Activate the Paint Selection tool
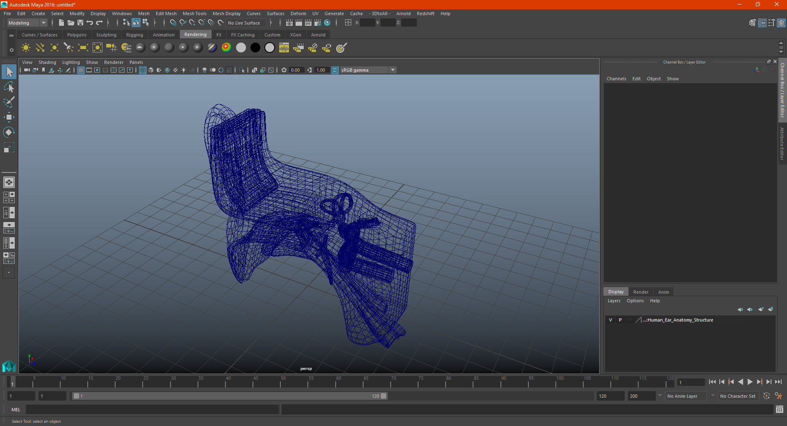The image size is (787, 426). point(9,102)
